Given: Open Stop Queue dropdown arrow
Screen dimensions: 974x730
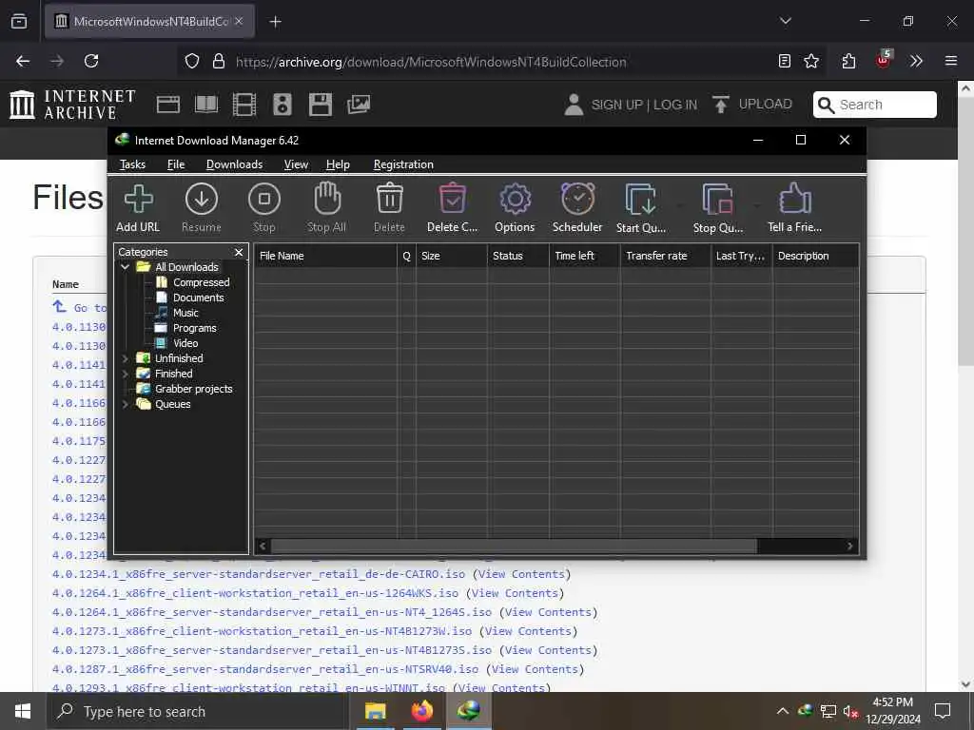Looking at the screenshot, I should click(x=756, y=205).
